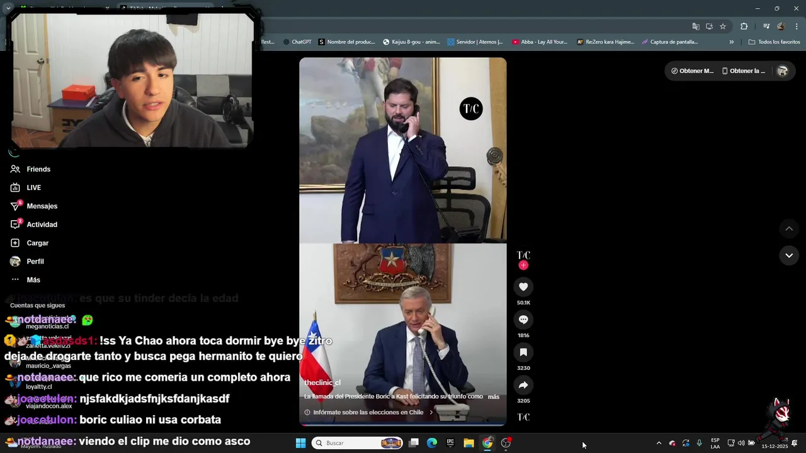Image resolution: width=806 pixels, height=453 pixels.
Task: Open the ChatGPT bookmark
Action: pos(297,42)
